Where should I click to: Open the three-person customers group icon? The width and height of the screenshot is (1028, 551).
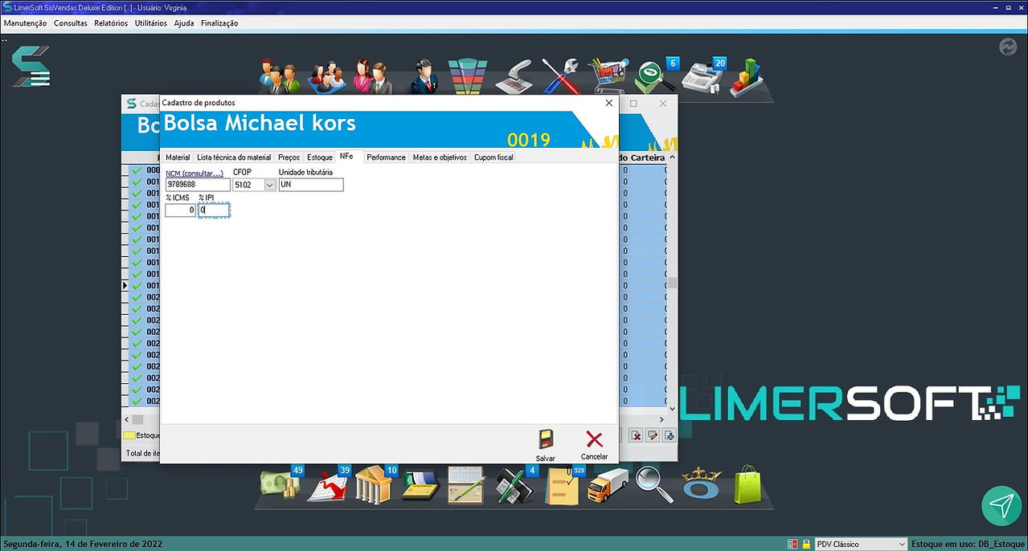278,76
